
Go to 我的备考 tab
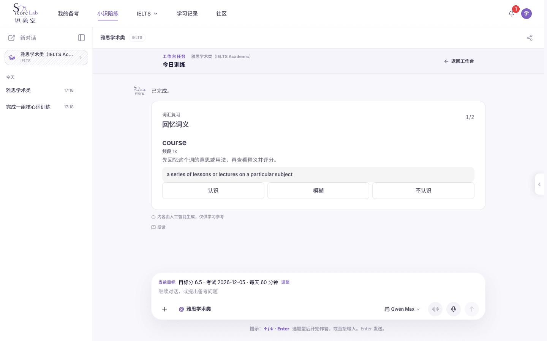pos(68,14)
